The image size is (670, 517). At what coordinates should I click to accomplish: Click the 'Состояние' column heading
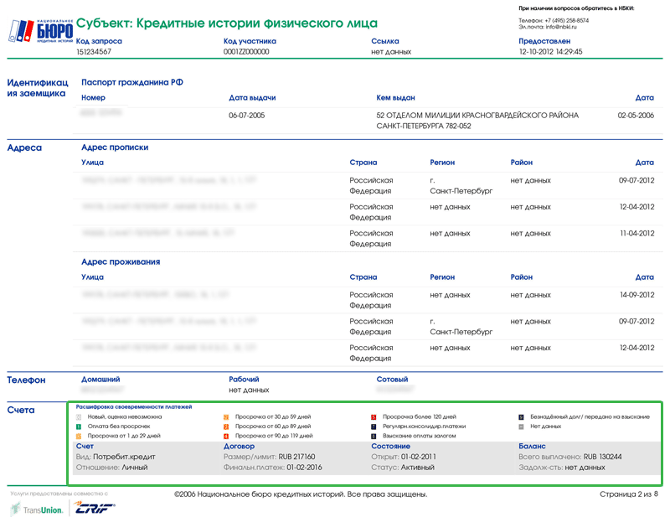(390, 446)
